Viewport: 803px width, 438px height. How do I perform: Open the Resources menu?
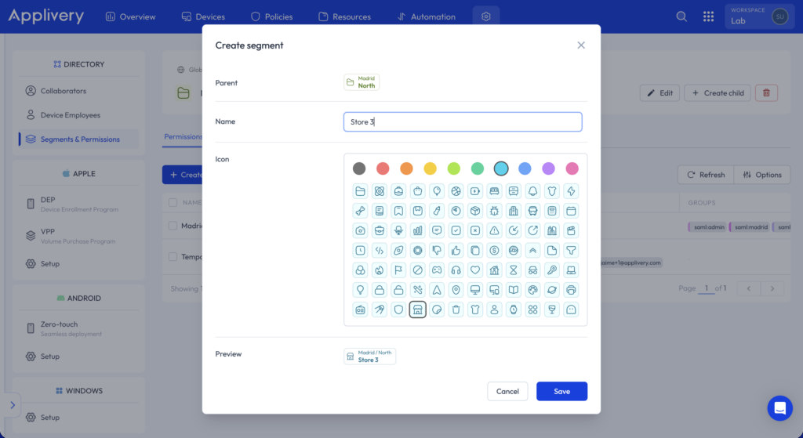click(345, 16)
